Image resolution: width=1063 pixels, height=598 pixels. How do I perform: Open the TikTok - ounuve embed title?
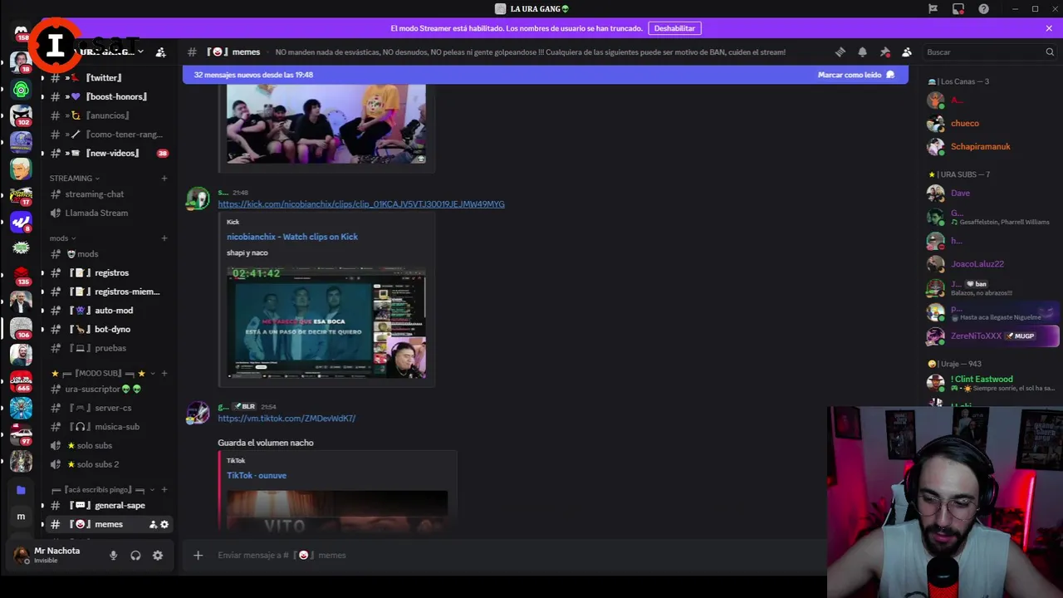click(x=257, y=475)
